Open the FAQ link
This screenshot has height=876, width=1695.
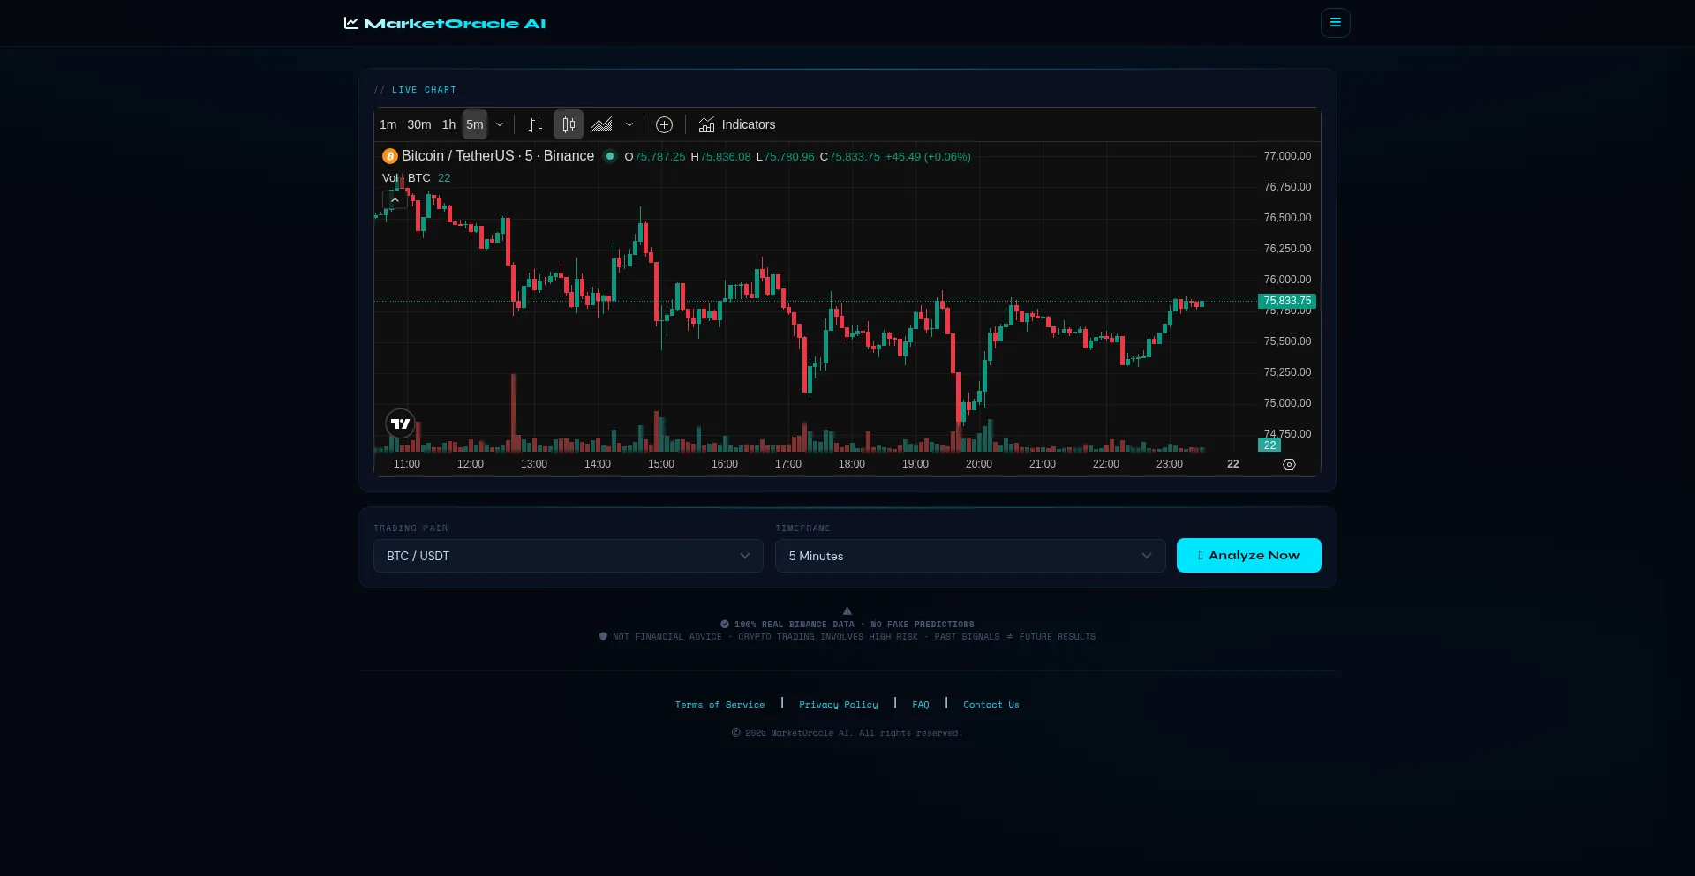click(x=921, y=705)
